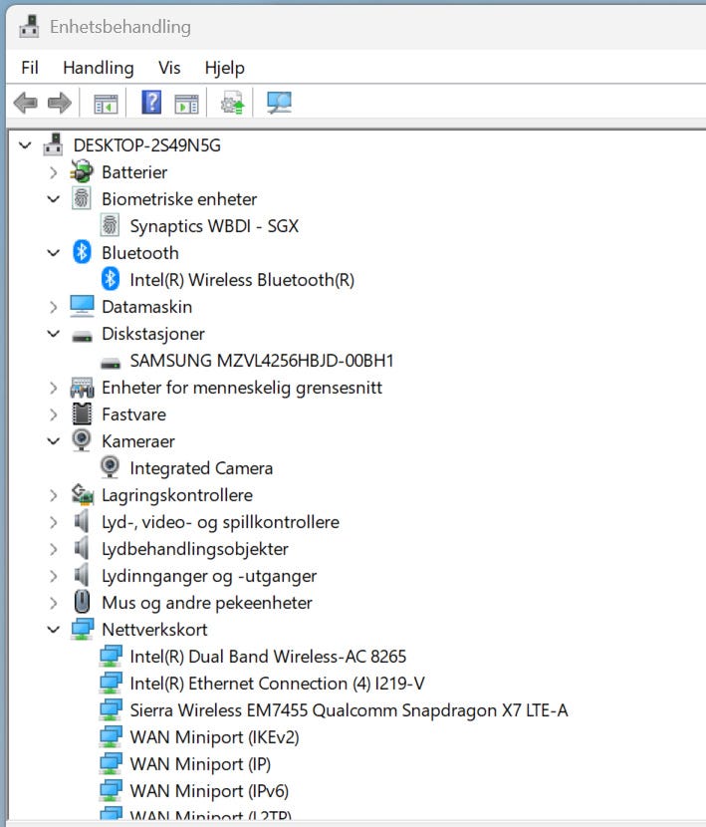Click the DESKTOP-2S49N5G computer icon
The width and height of the screenshot is (706, 827).
(53, 145)
